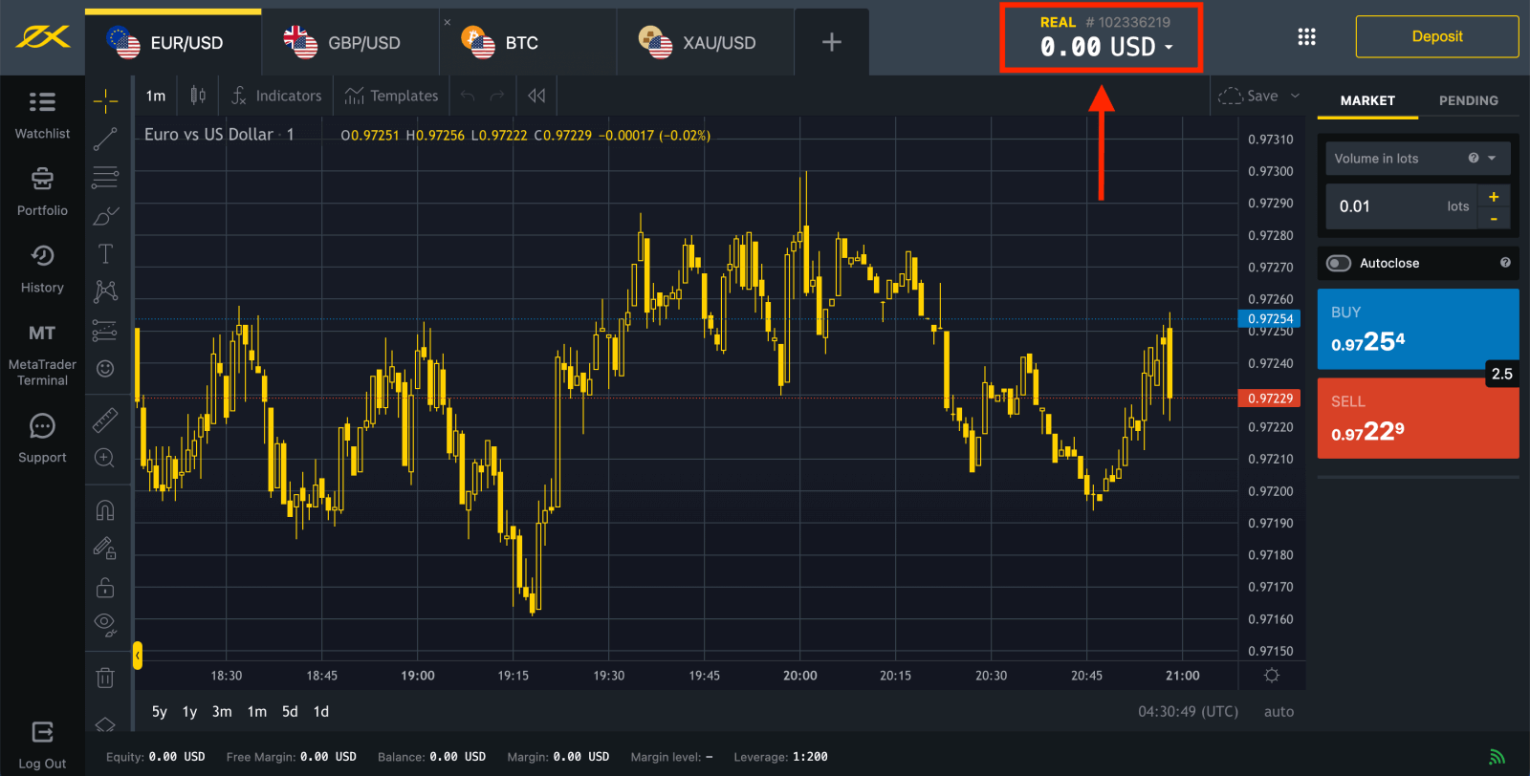The image size is (1530, 776).
Task: Open chart settings gear icon
Action: (1271, 676)
